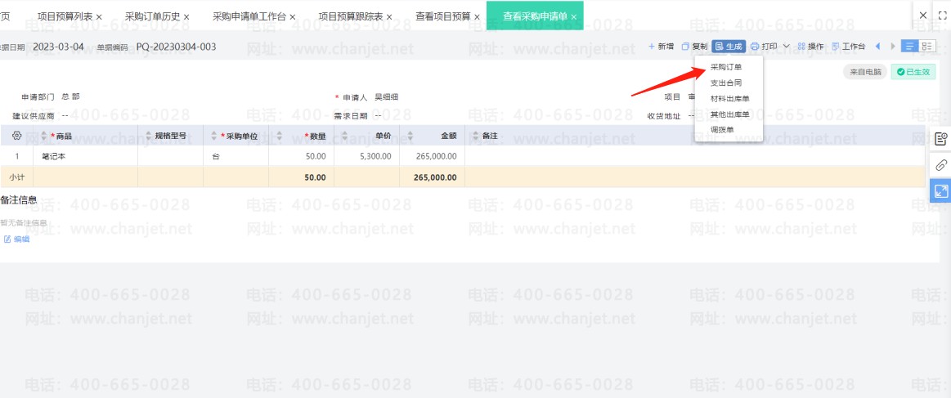The height and width of the screenshot is (398, 951).
Task: Click the 申请部门 value 总部
Action: 70,96
